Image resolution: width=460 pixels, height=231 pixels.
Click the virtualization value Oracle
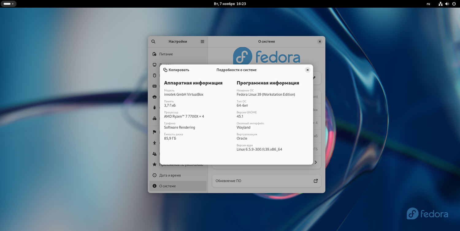tap(242, 138)
